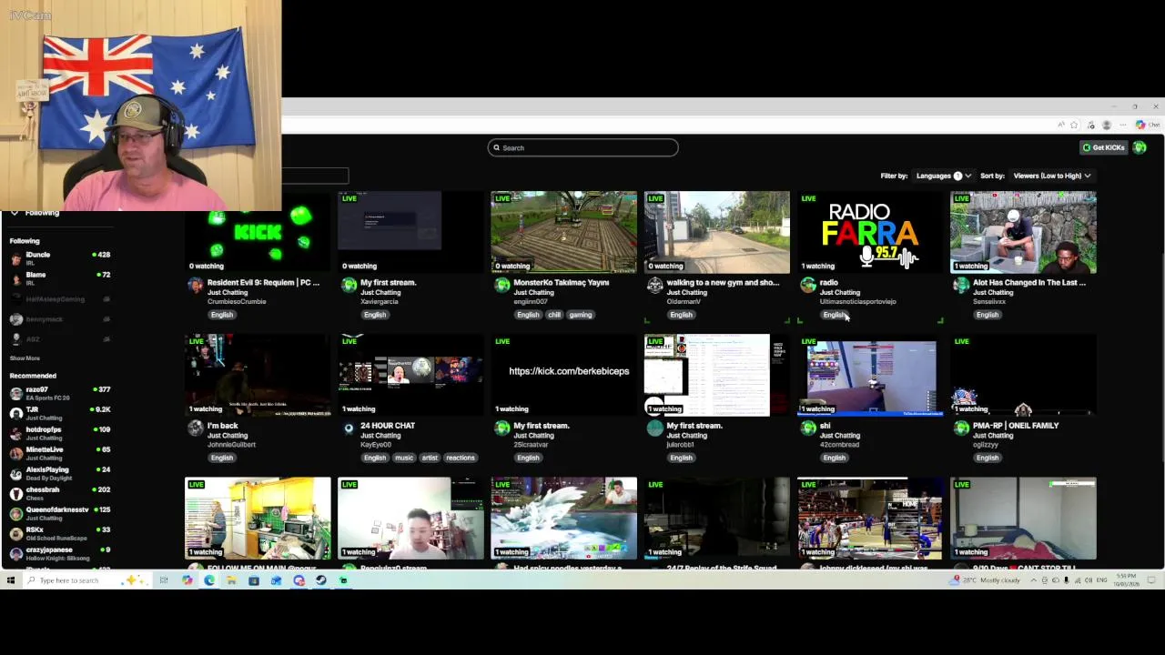Open Ultimasnoticiasportoviejo channel avatar
The image size is (1165, 655).
807,286
